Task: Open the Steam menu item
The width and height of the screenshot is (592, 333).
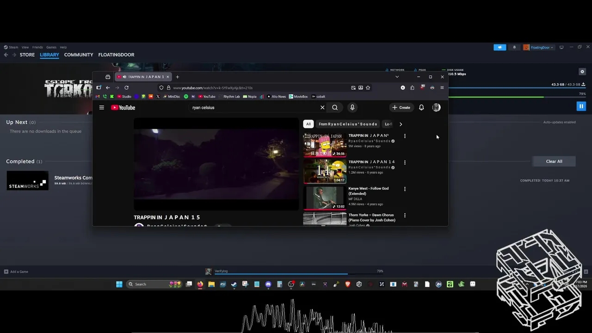Action: 11,47
